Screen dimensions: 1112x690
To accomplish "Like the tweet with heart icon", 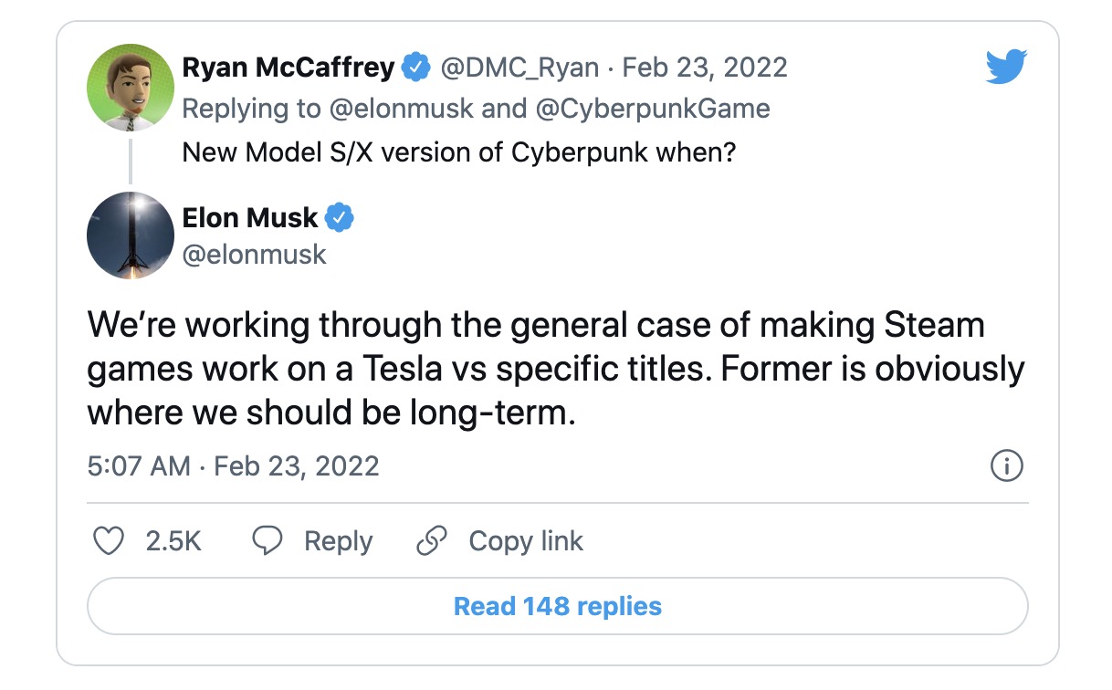I will 110,541.
